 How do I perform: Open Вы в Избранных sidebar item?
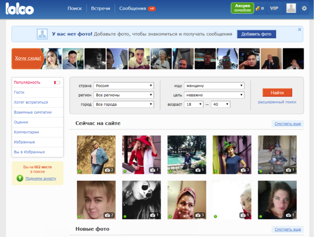(38, 152)
